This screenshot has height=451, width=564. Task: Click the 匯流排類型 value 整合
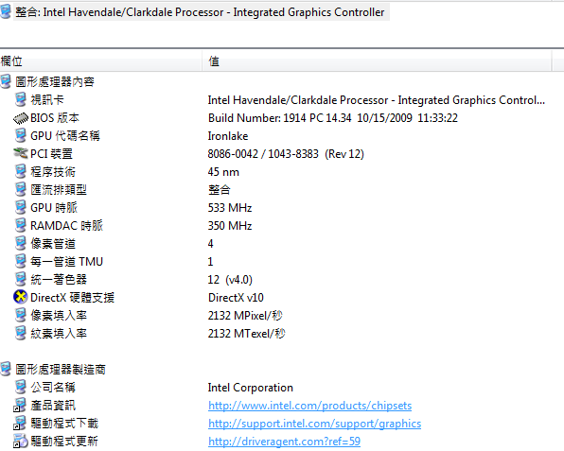coord(219,190)
